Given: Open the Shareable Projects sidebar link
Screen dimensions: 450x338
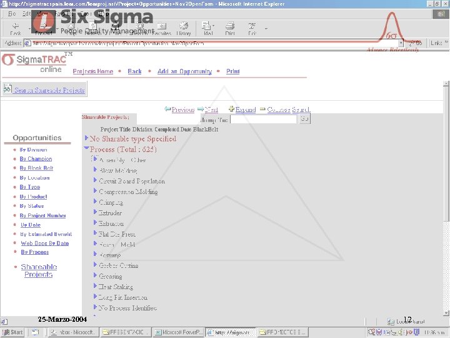Looking at the screenshot, I should pos(39,270).
